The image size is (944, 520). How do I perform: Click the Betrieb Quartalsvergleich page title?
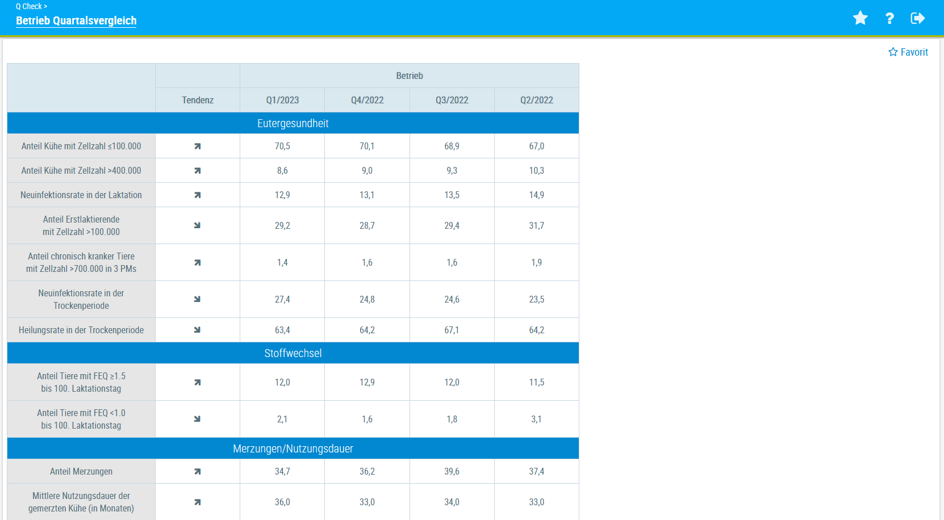(76, 21)
